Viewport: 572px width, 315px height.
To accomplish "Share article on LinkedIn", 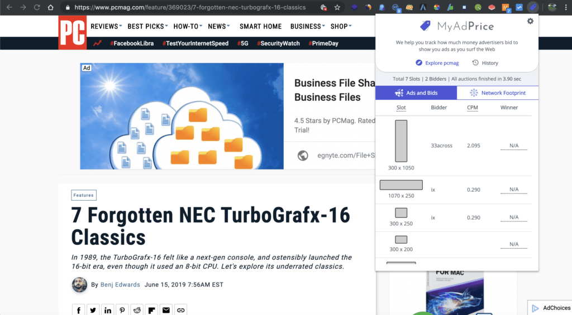I will 108,310.
